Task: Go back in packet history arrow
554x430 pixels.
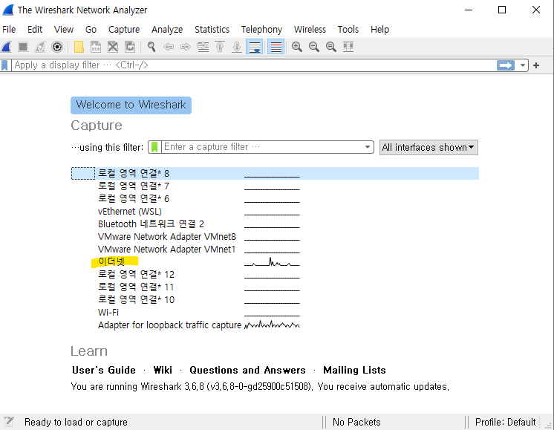Action: pos(169,47)
